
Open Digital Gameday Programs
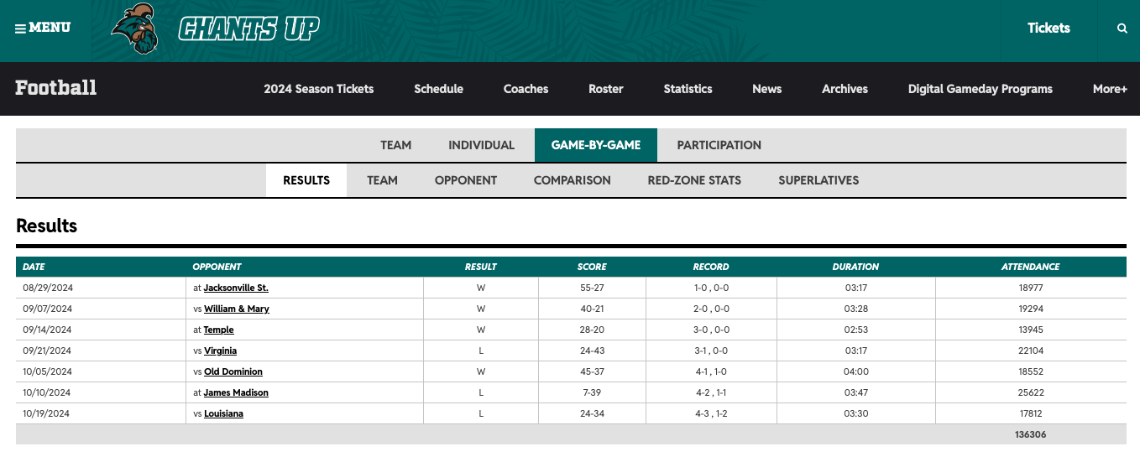(980, 89)
